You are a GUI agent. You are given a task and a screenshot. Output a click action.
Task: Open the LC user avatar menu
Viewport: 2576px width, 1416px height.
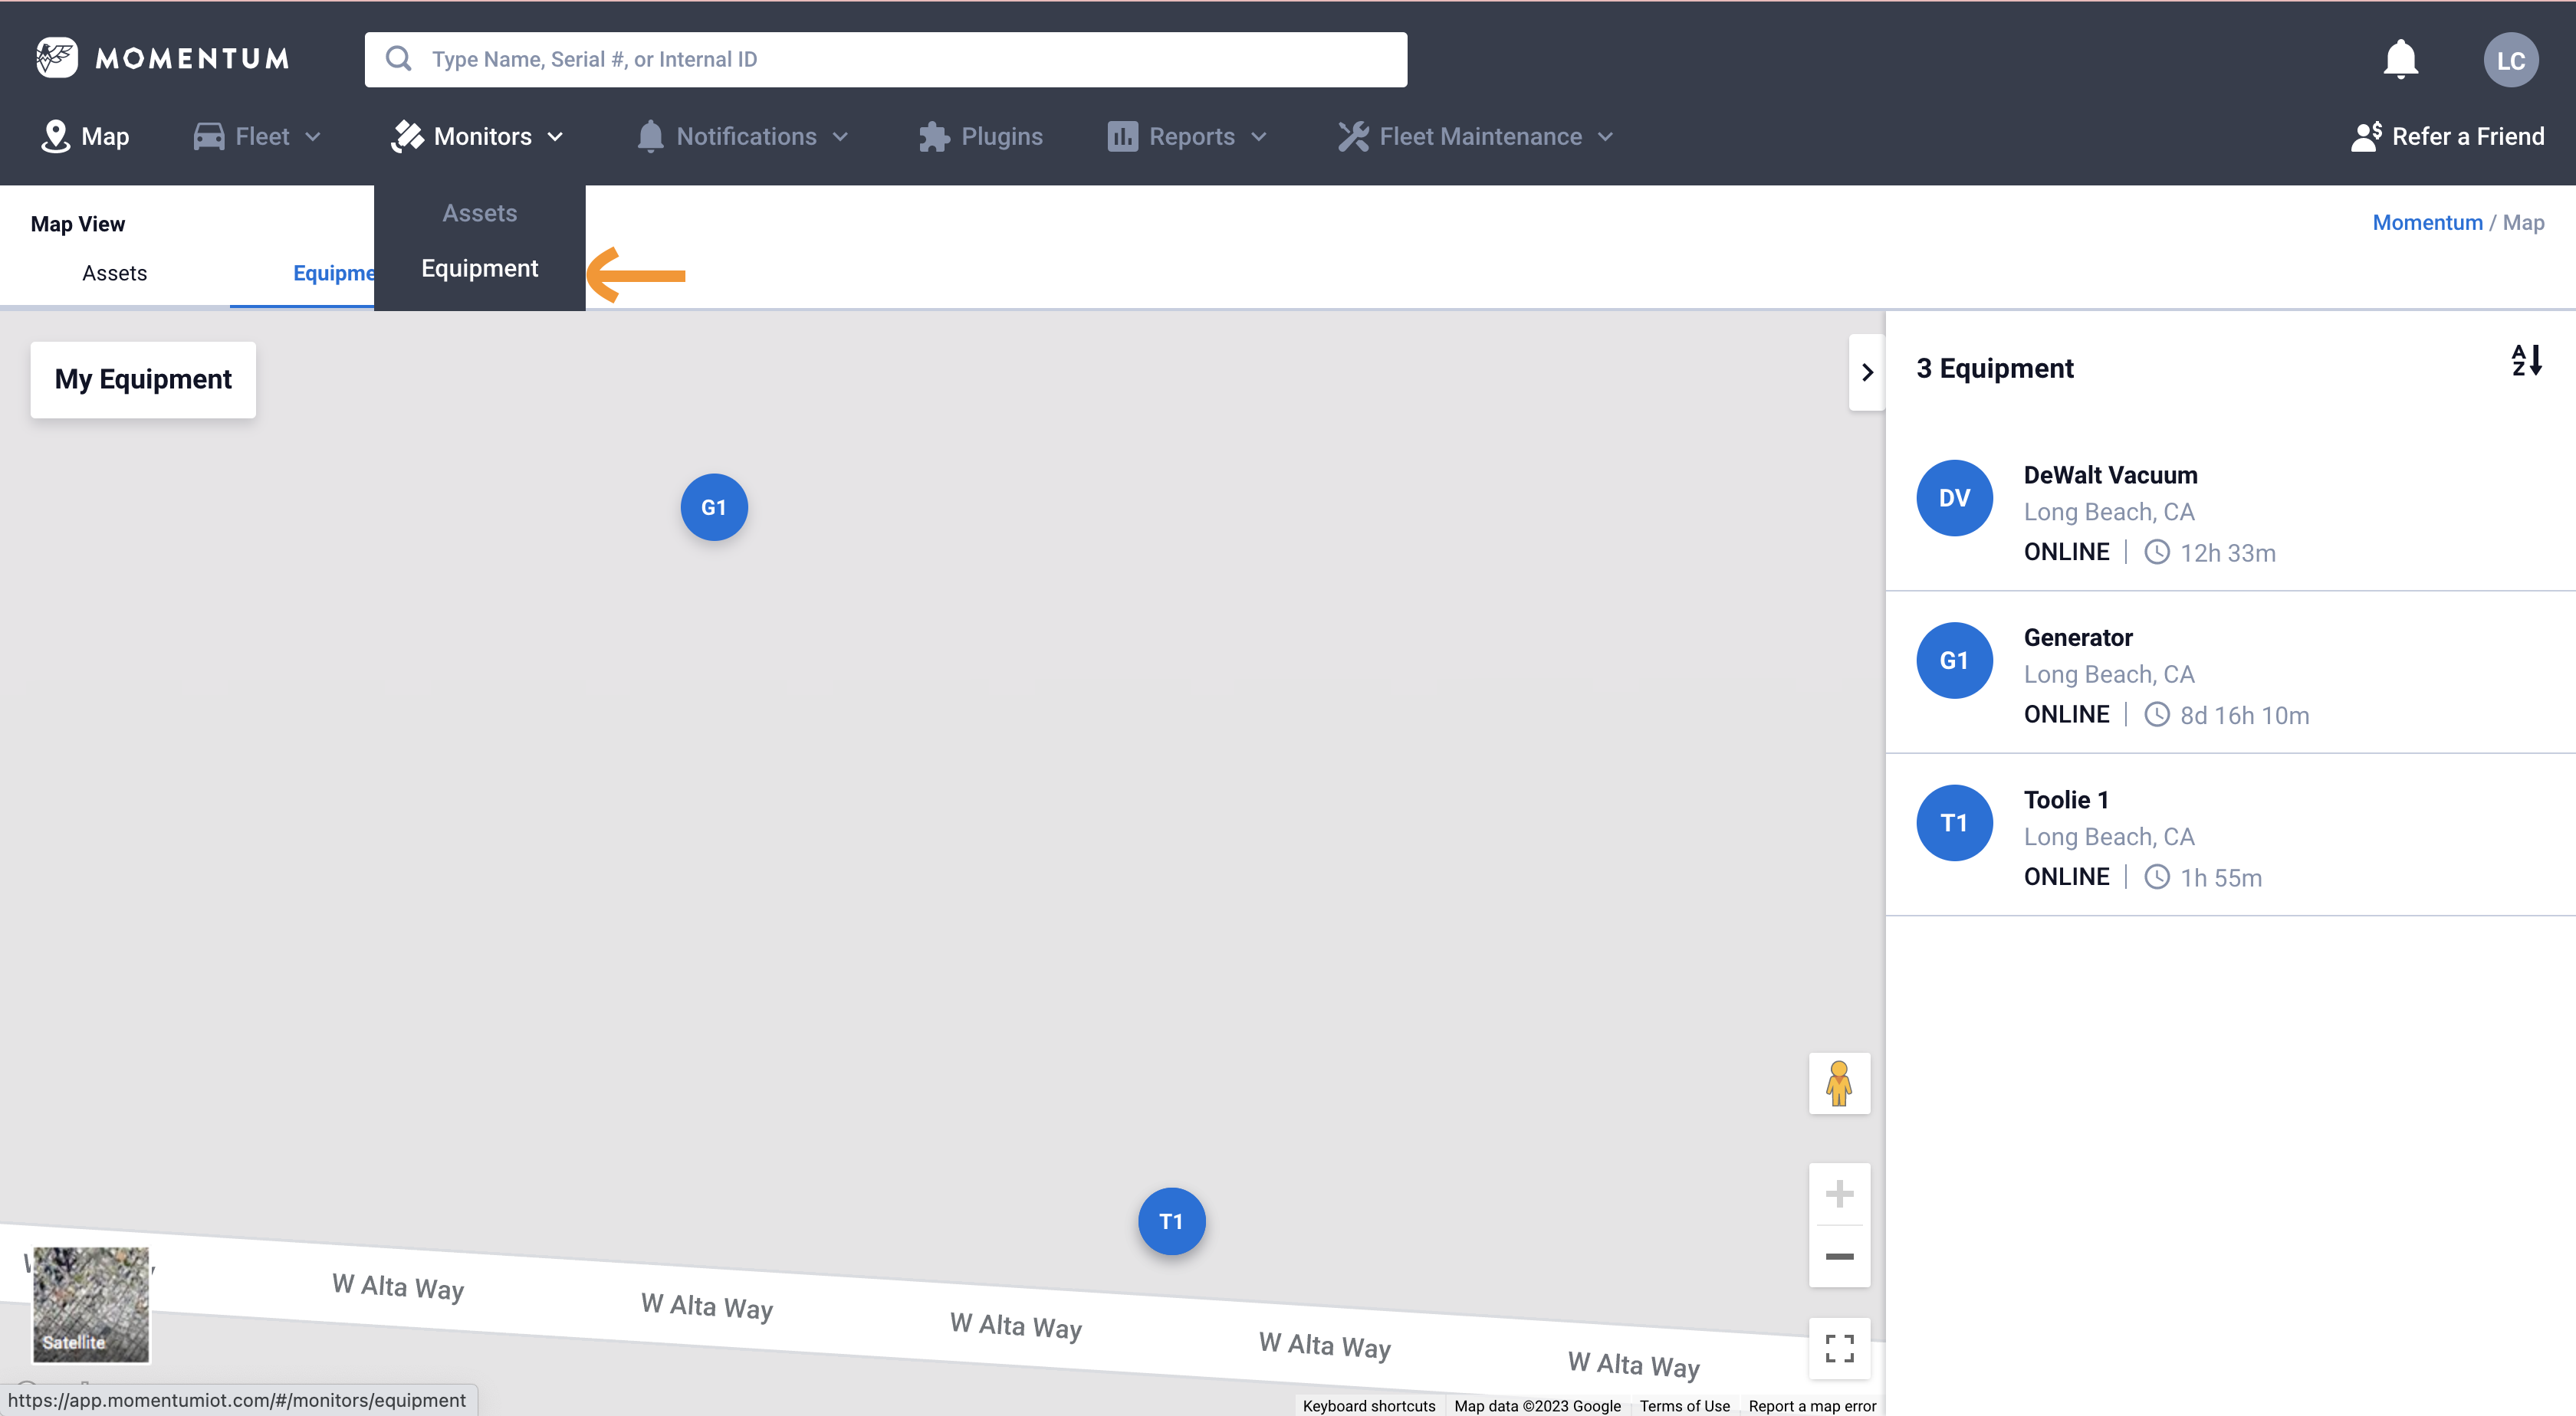(x=2510, y=61)
